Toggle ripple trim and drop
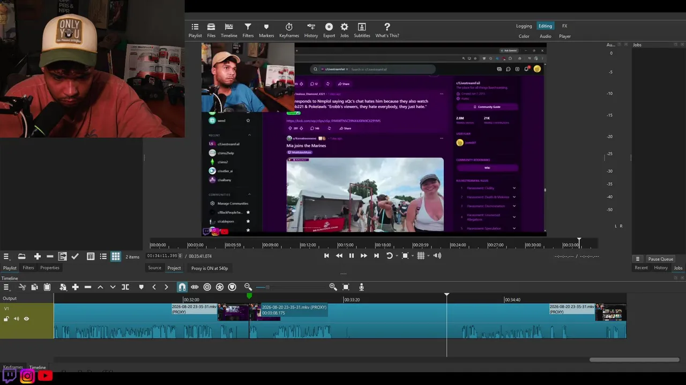686x385 pixels. (x=207, y=287)
